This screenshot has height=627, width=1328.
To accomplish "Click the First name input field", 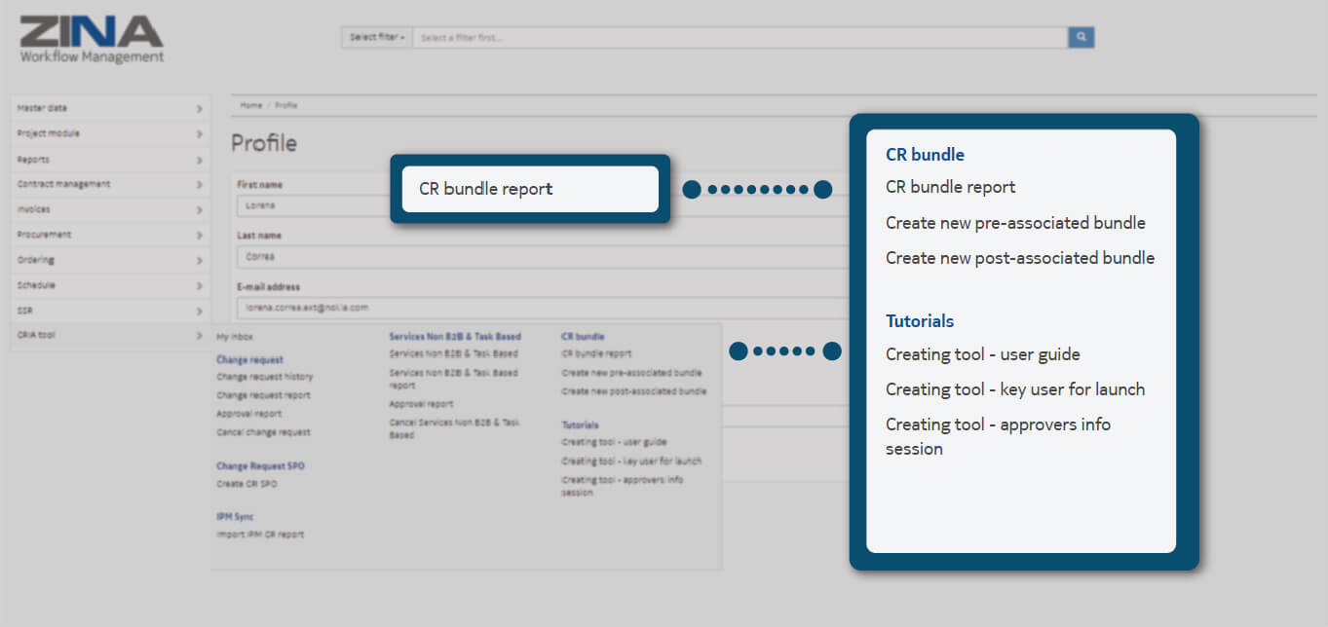I will 312,205.
